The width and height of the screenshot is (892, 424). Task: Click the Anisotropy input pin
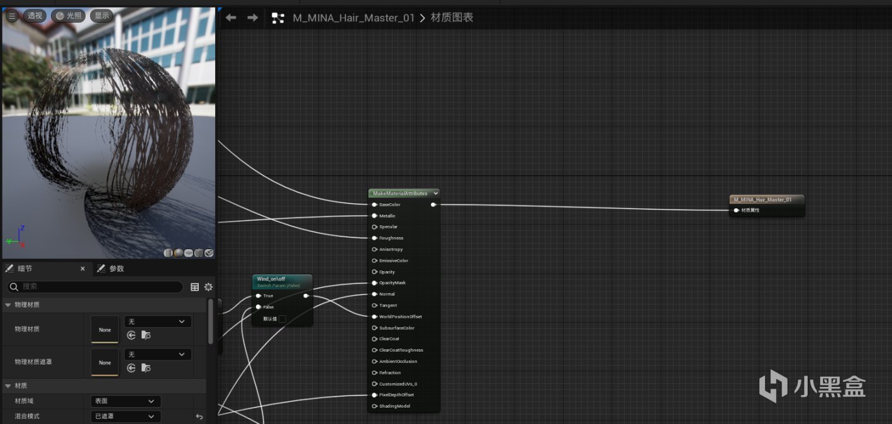tap(374, 249)
